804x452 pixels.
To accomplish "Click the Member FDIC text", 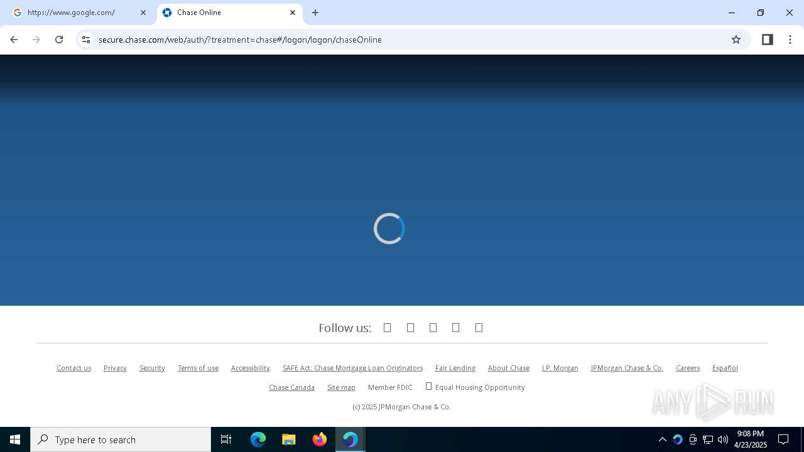I will click(390, 387).
